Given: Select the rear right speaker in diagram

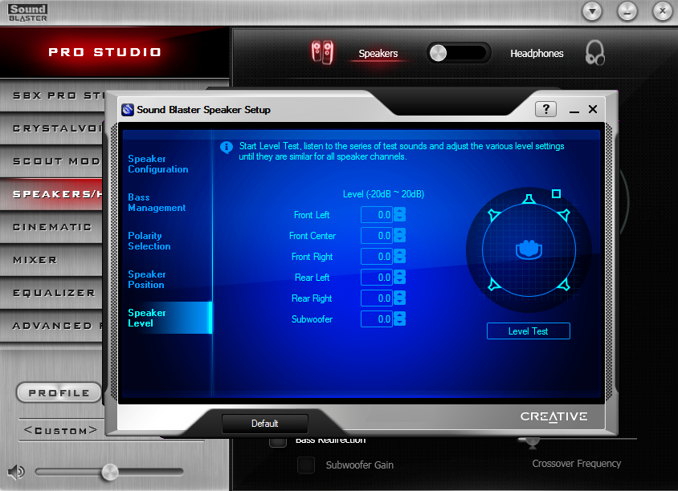Looking at the screenshot, I should pyautogui.click(x=563, y=286).
